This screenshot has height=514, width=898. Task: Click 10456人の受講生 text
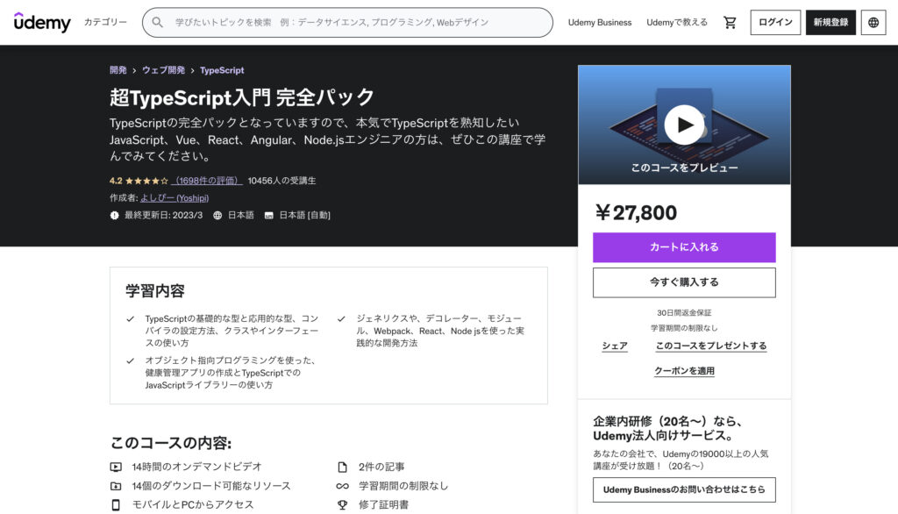pyautogui.click(x=282, y=181)
